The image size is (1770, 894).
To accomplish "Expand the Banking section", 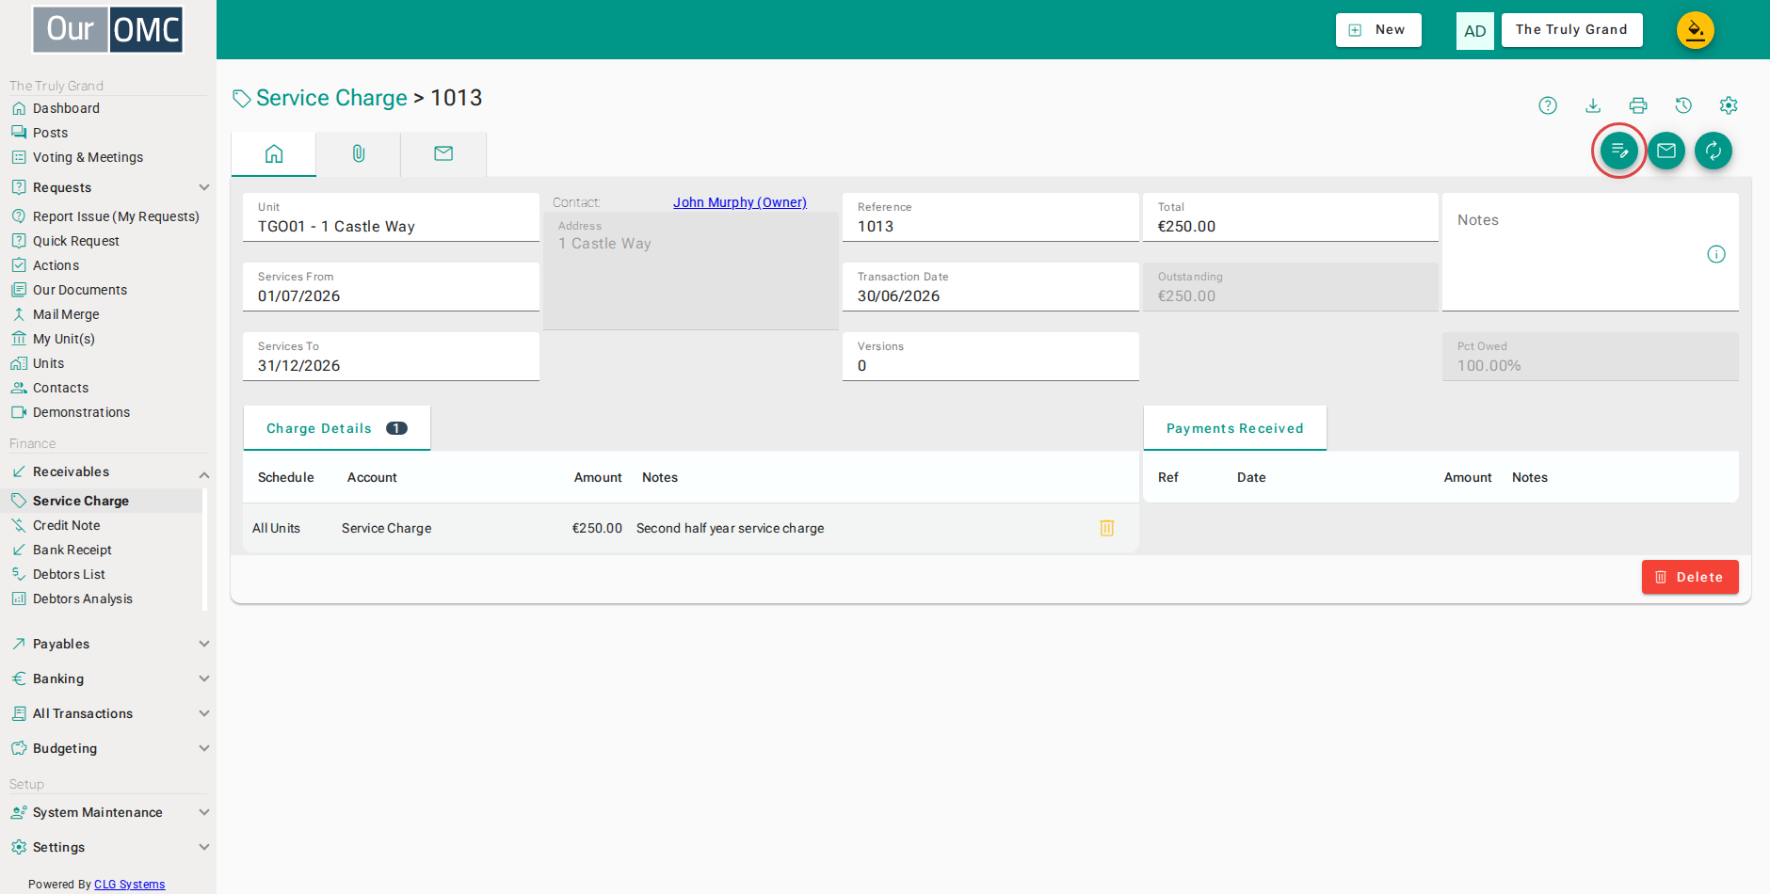I will (109, 678).
